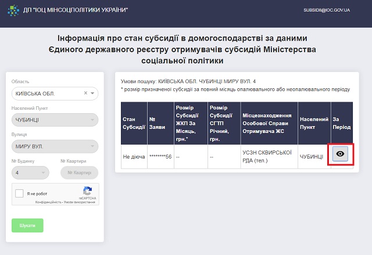Viewport: 372px width, 255px height.
Task: Check the "Я не робот" captcha box
Action: coord(20,194)
